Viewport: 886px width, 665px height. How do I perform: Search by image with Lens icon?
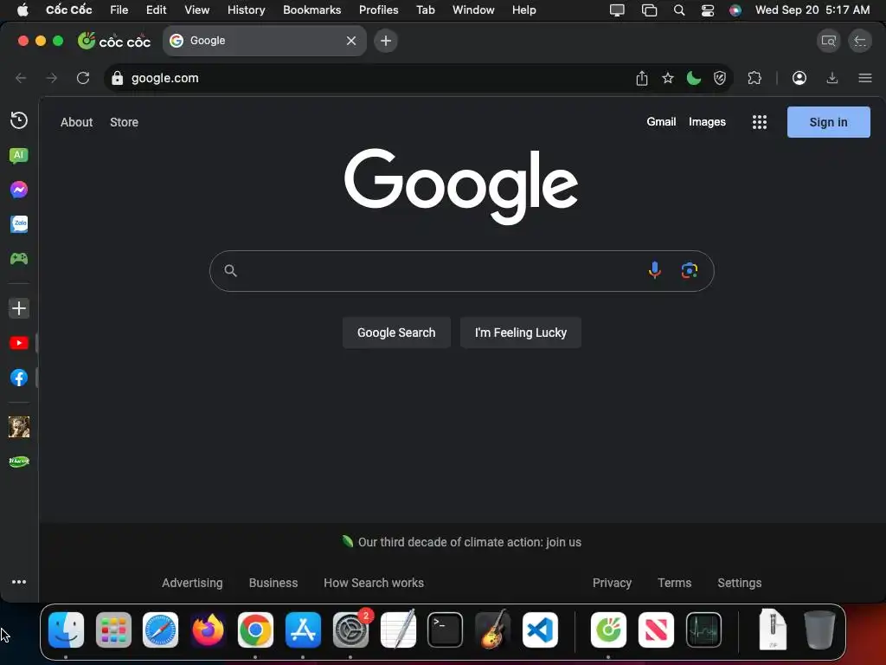(690, 271)
